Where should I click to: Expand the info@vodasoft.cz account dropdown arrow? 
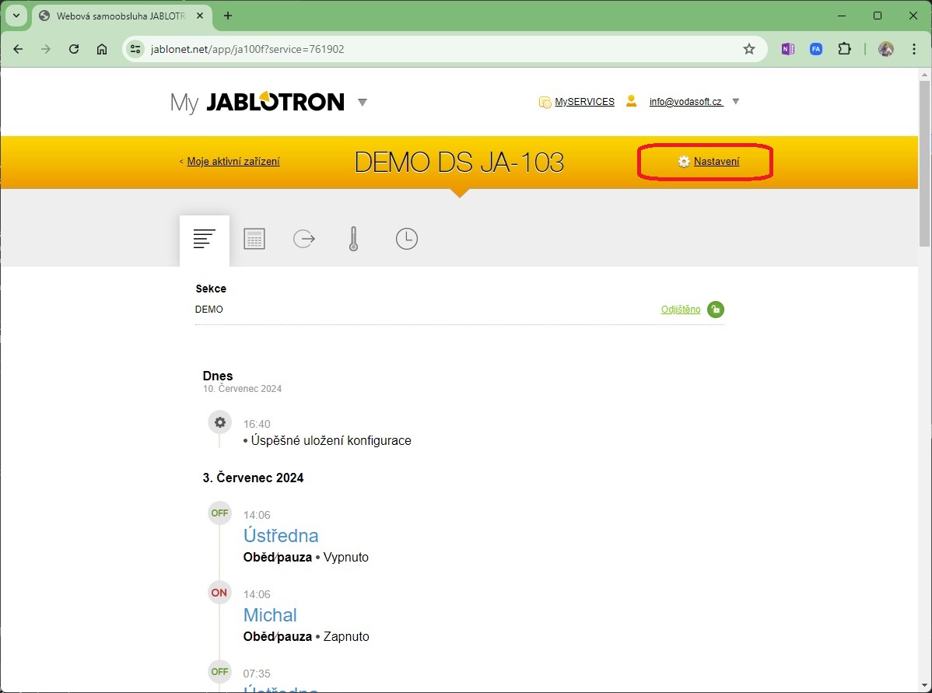[x=736, y=102]
